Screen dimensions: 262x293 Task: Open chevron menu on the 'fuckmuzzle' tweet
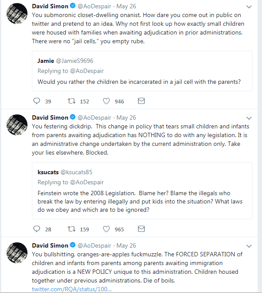click(249, 246)
